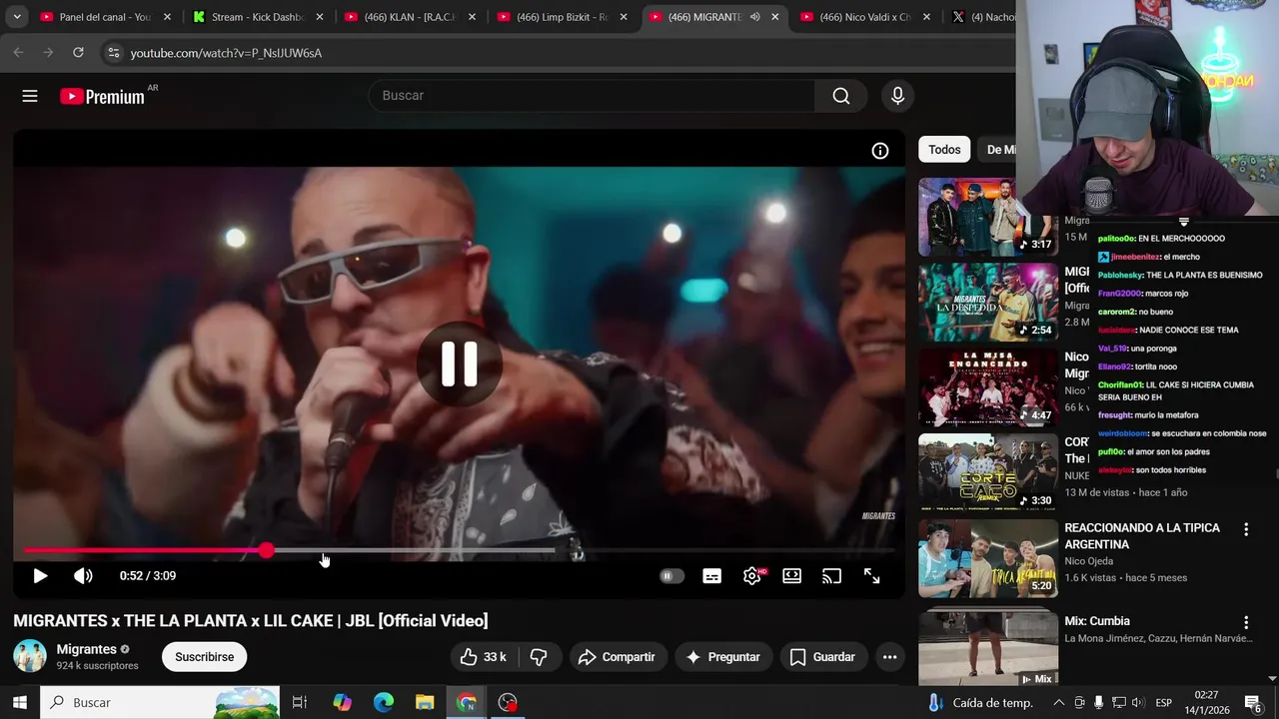Switch to Stream - Kick Dashboard tab
This screenshot has height=719, width=1279.
(x=257, y=17)
